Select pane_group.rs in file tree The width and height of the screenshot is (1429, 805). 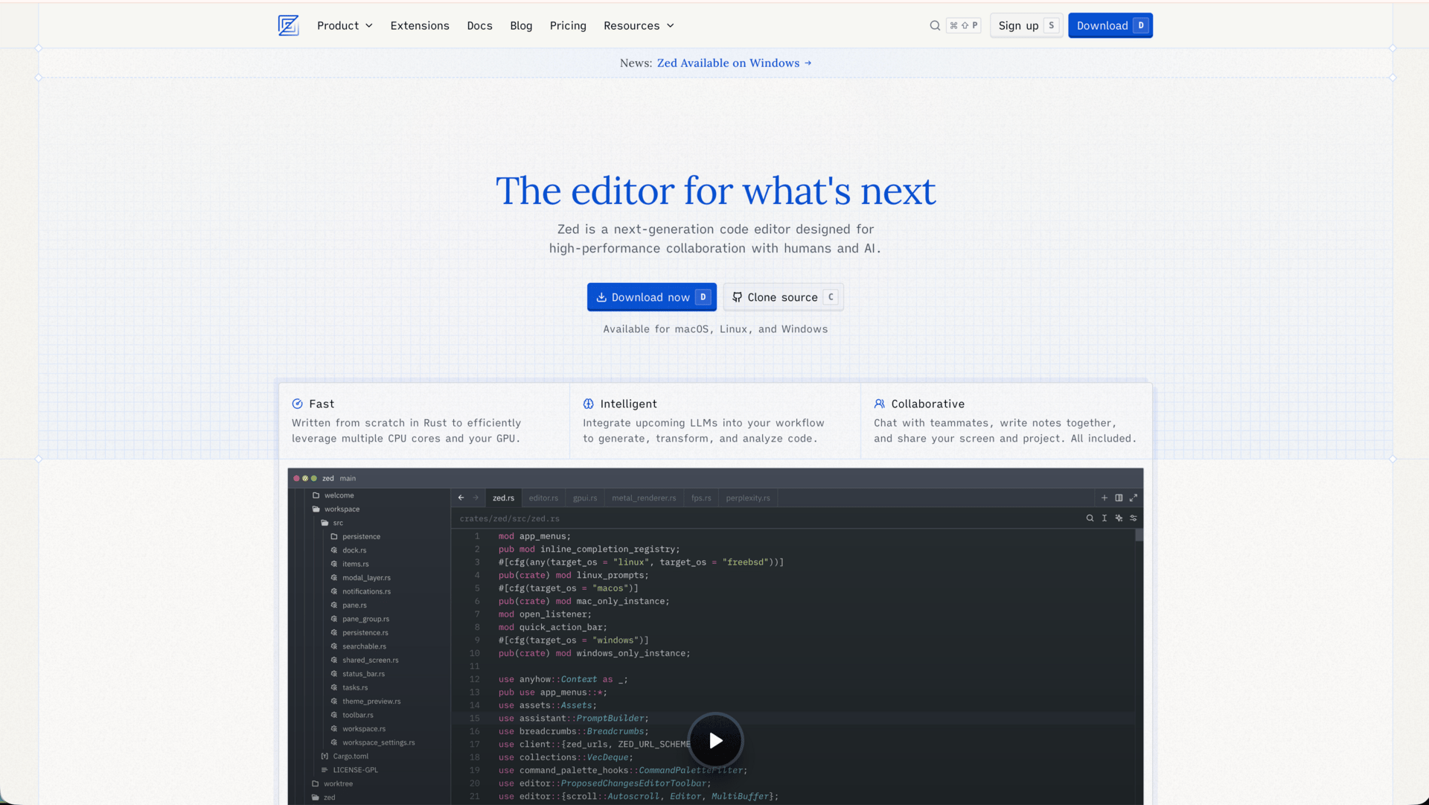(365, 619)
